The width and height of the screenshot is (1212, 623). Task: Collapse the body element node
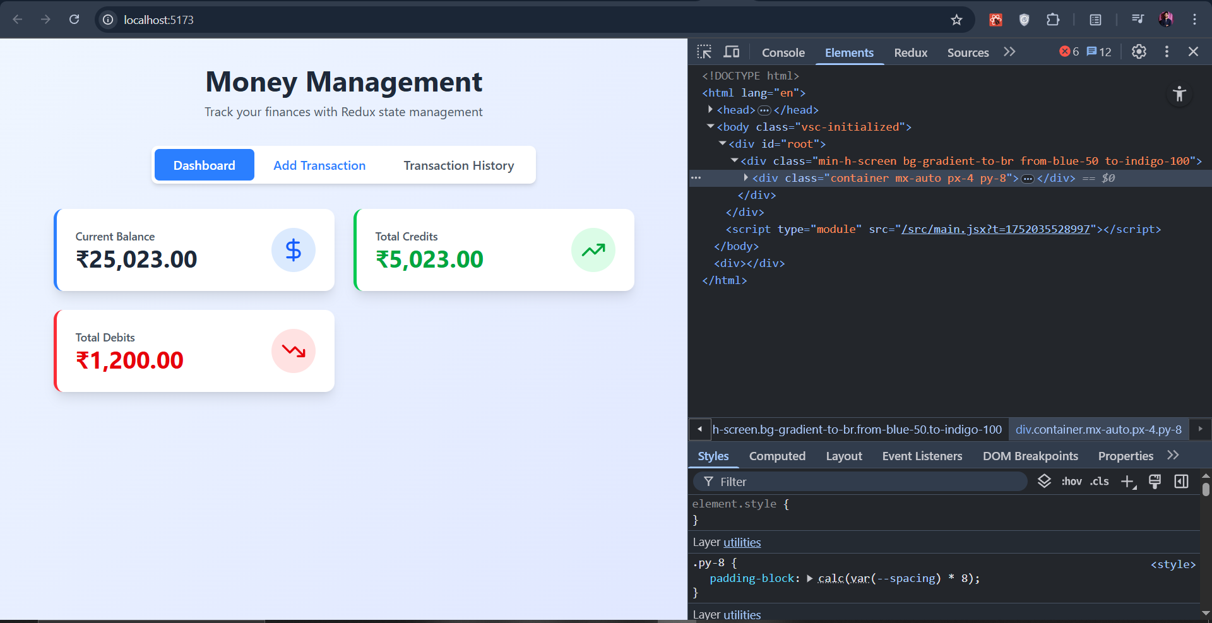point(710,127)
